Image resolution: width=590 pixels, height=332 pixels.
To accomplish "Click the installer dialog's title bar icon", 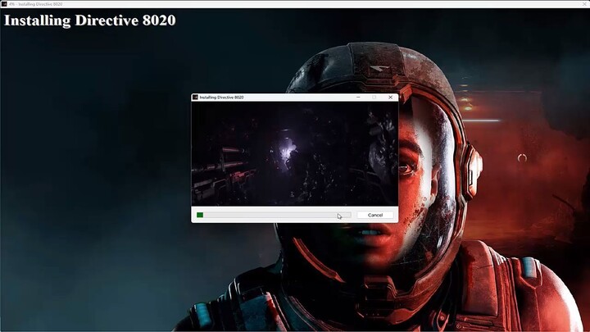I will point(195,97).
